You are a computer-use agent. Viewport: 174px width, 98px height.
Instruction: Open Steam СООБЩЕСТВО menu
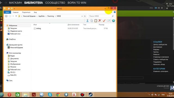tap(55, 3)
